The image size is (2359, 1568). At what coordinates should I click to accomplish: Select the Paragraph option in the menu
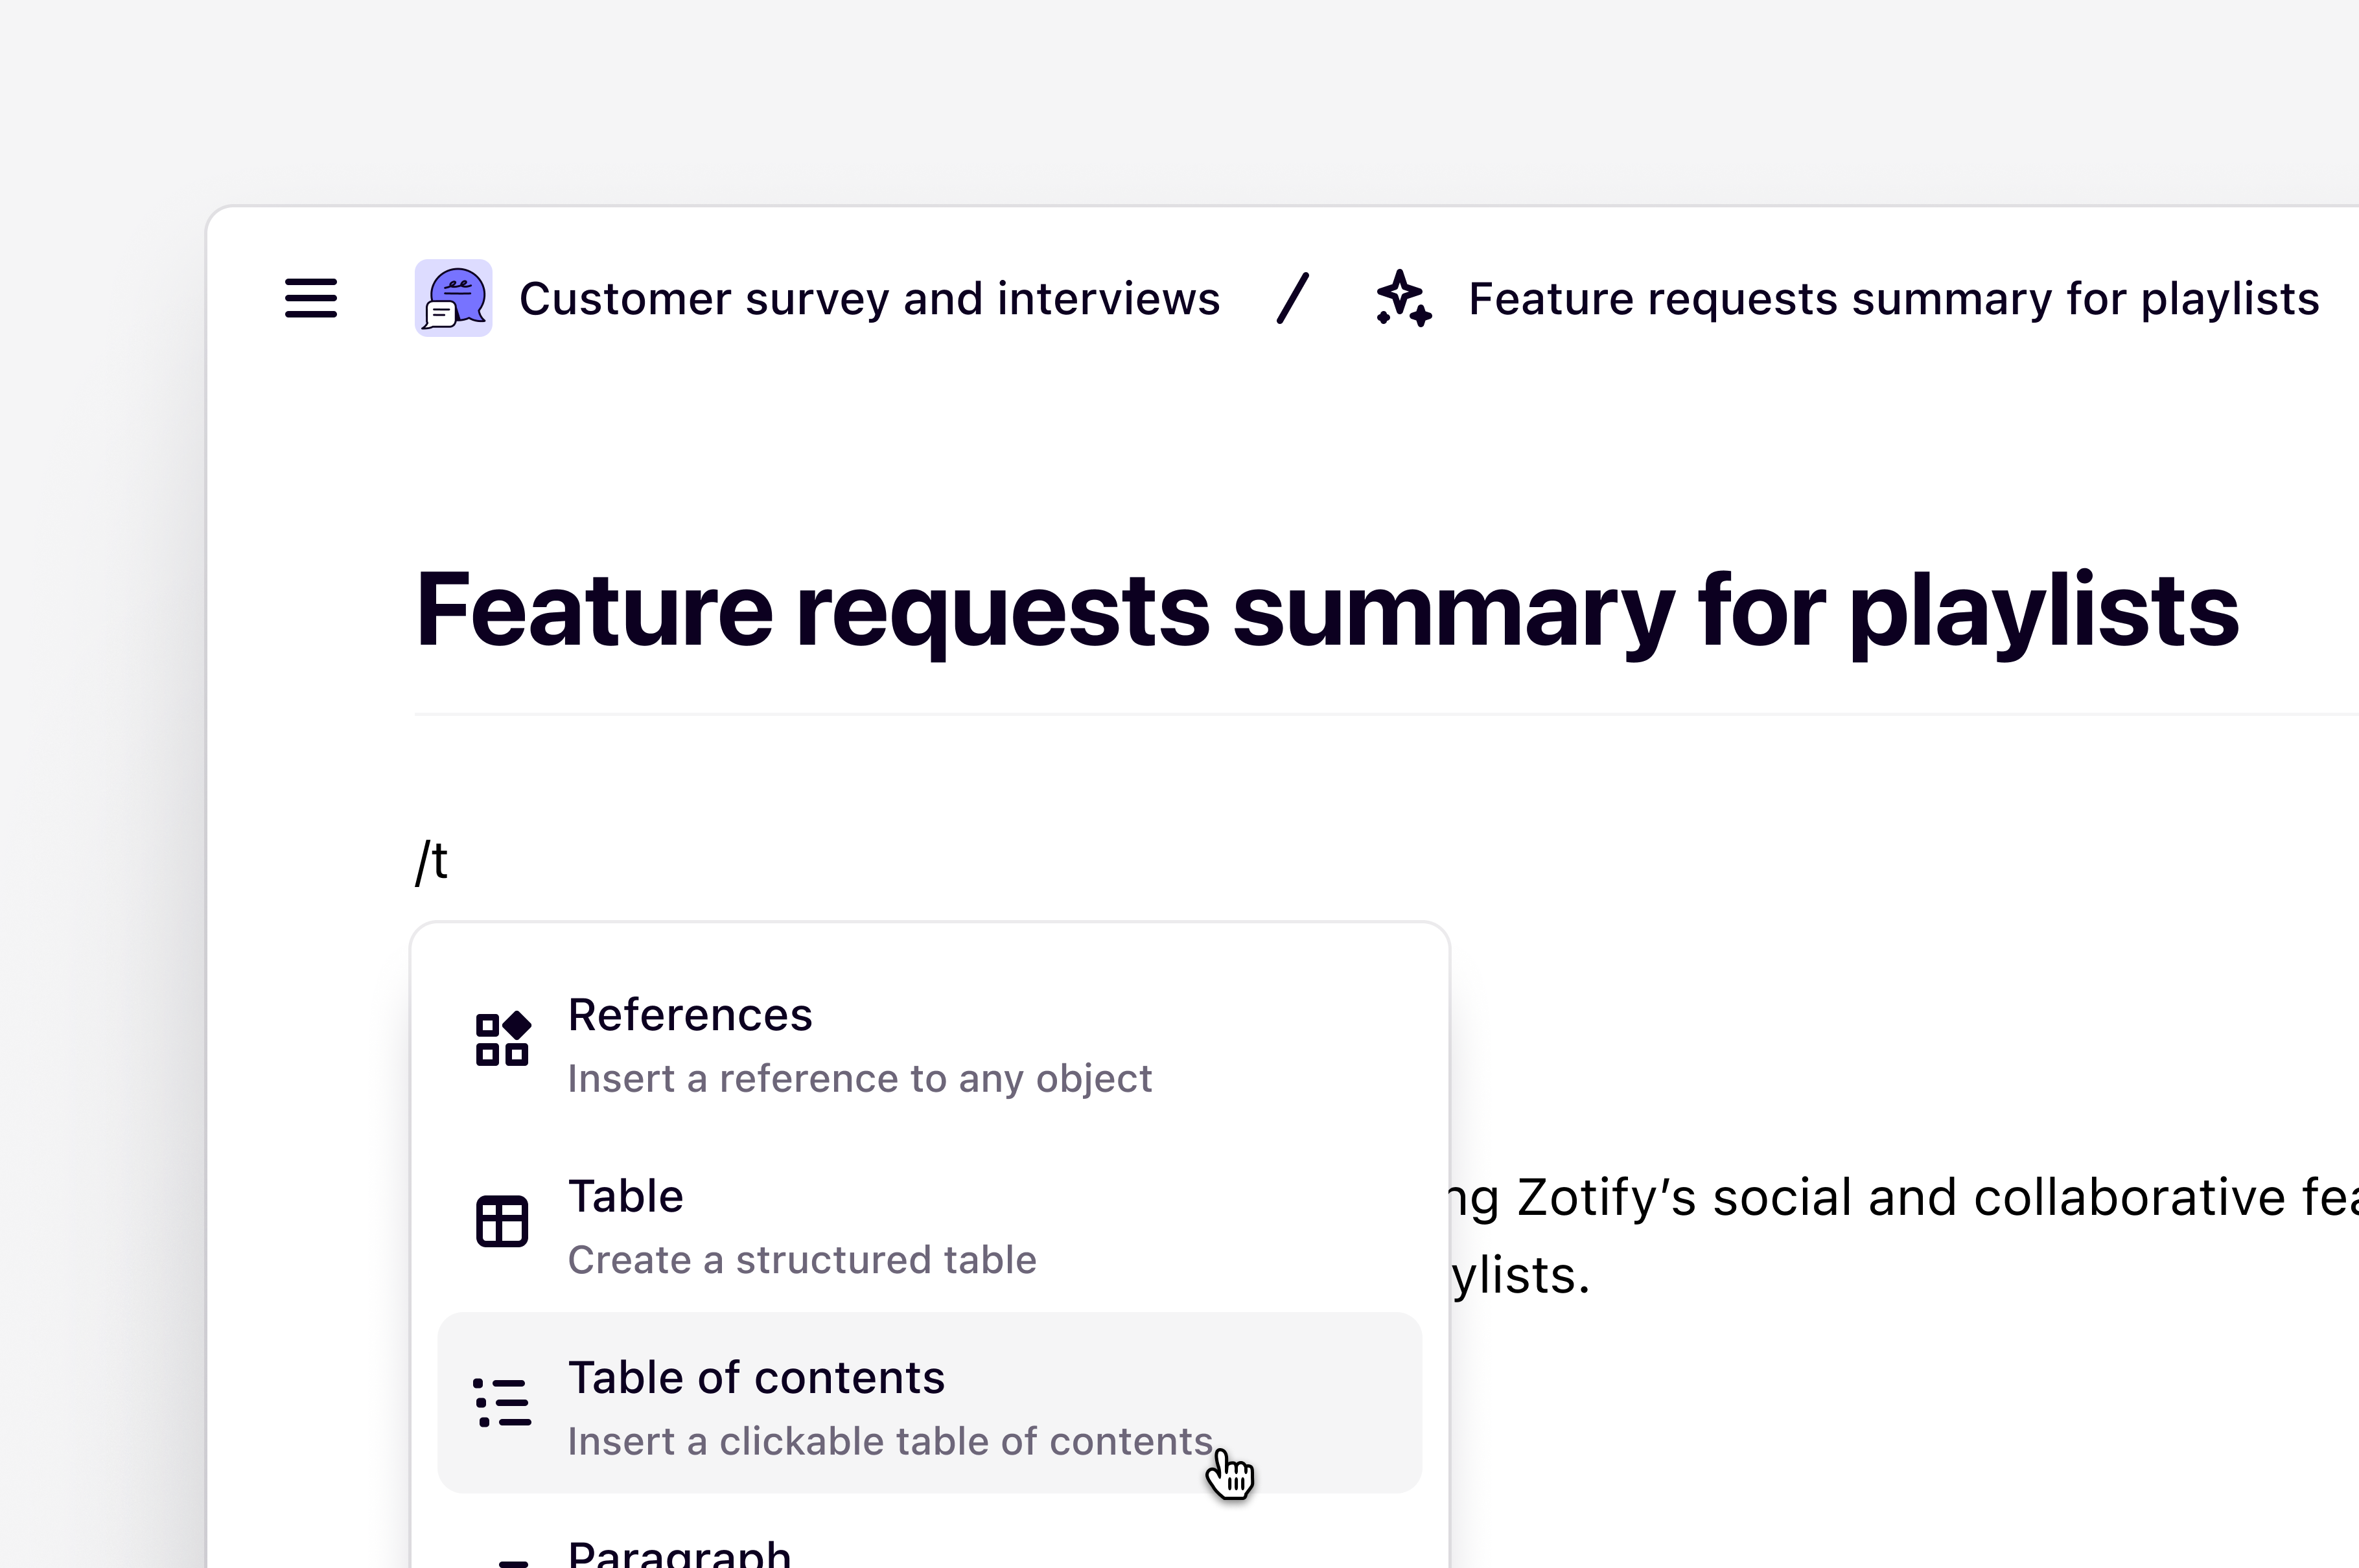(x=680, y=1554)
